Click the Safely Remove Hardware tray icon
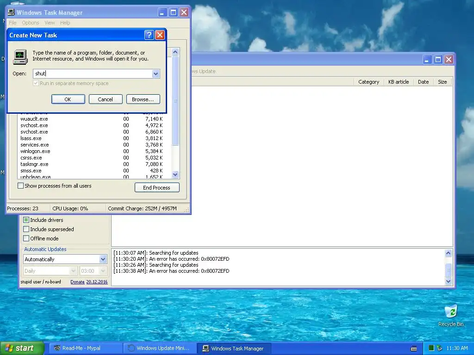Viewport: 474px width, 355px height. (440, 348)
